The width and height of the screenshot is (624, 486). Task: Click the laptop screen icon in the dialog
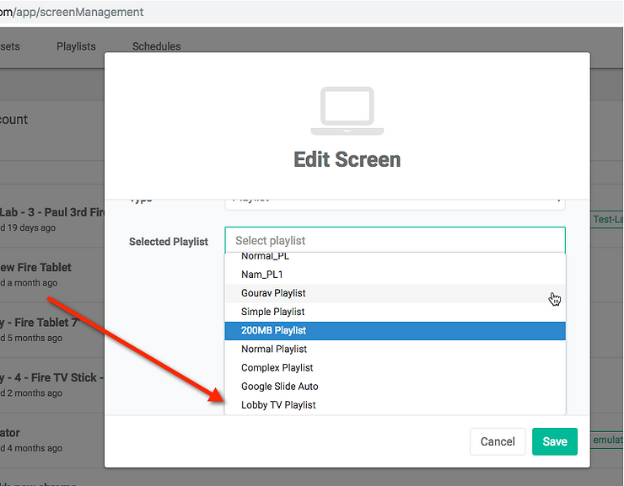click(x=347, y=111)
